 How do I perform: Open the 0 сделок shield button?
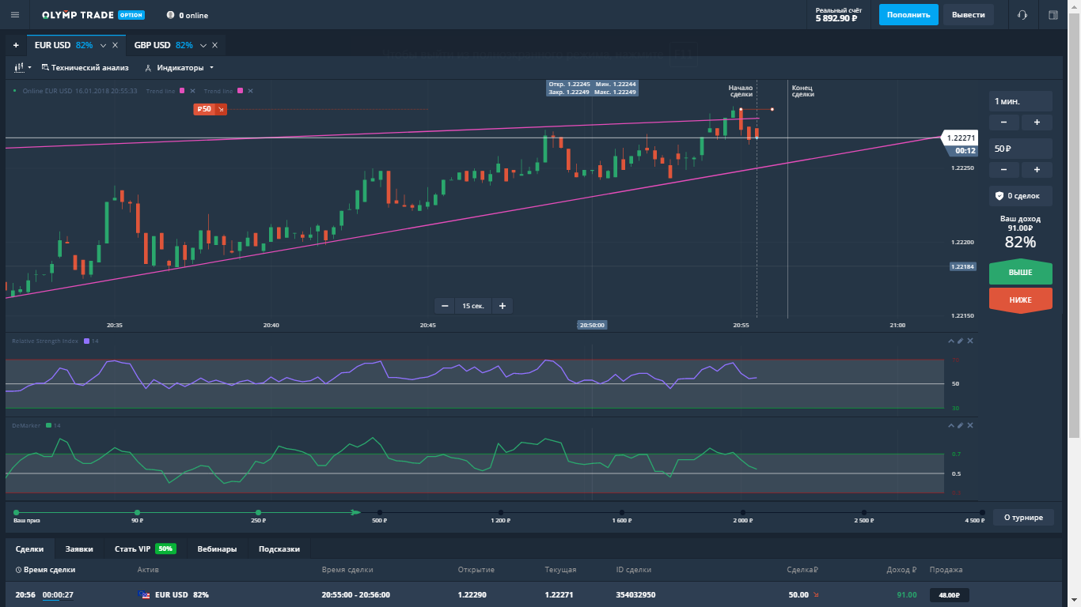(1020, 195)
